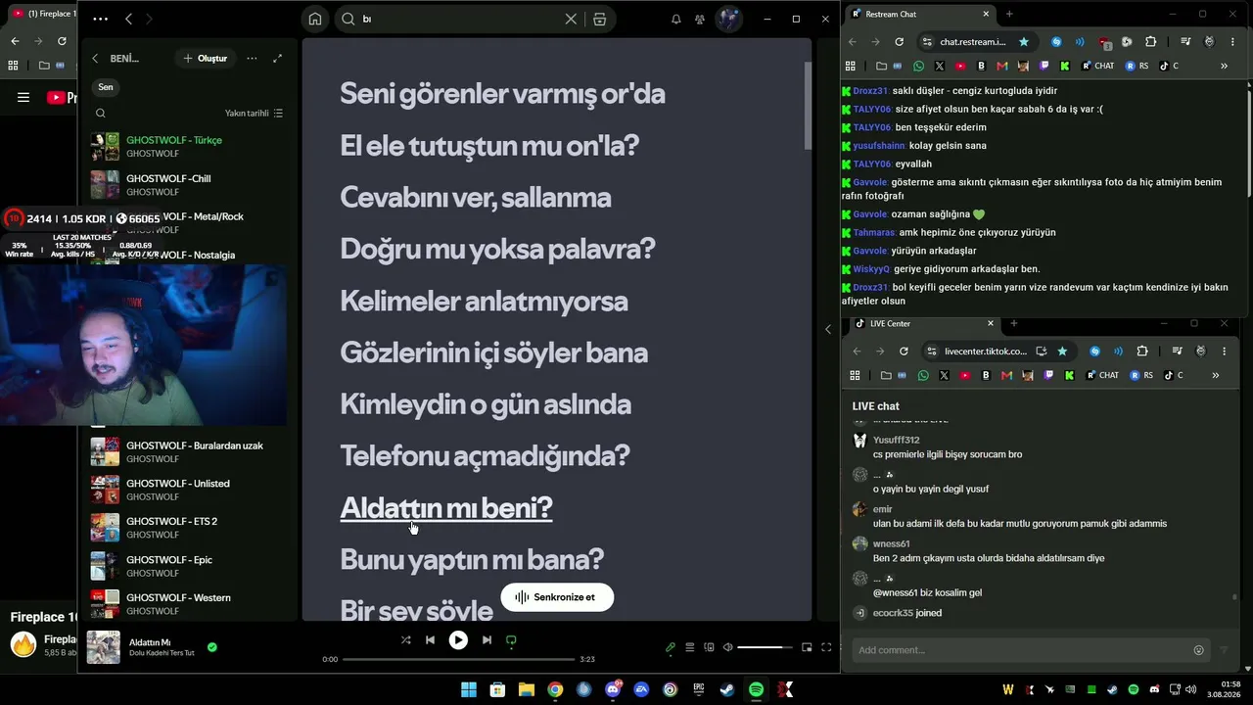Open Spotify Browse icon beside search

click(x=599, y=19)
